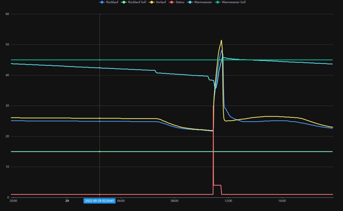Click the 08:00 time axis label

tap(174, 201)
